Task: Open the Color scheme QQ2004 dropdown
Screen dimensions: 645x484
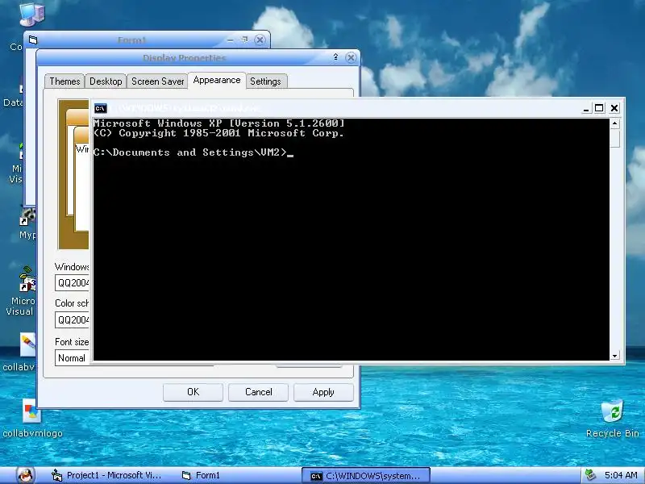Action: click(72, 319)
